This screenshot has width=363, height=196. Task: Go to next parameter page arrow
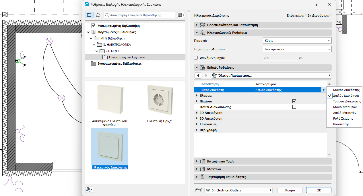pyautogui.click(x=206, y=76)
